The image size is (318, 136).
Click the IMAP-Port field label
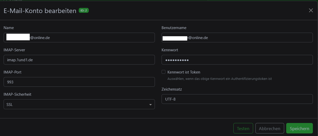pyautogui.click(x=12, y=72)
